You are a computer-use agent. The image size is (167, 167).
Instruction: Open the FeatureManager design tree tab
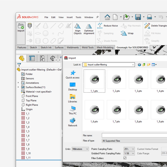22,58
